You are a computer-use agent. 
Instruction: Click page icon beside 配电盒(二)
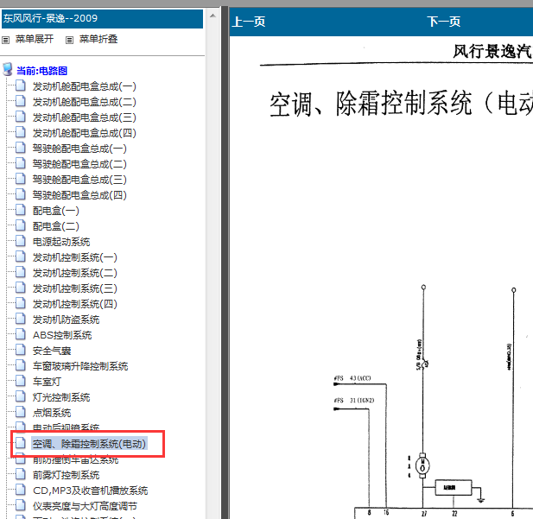point(21,225)
